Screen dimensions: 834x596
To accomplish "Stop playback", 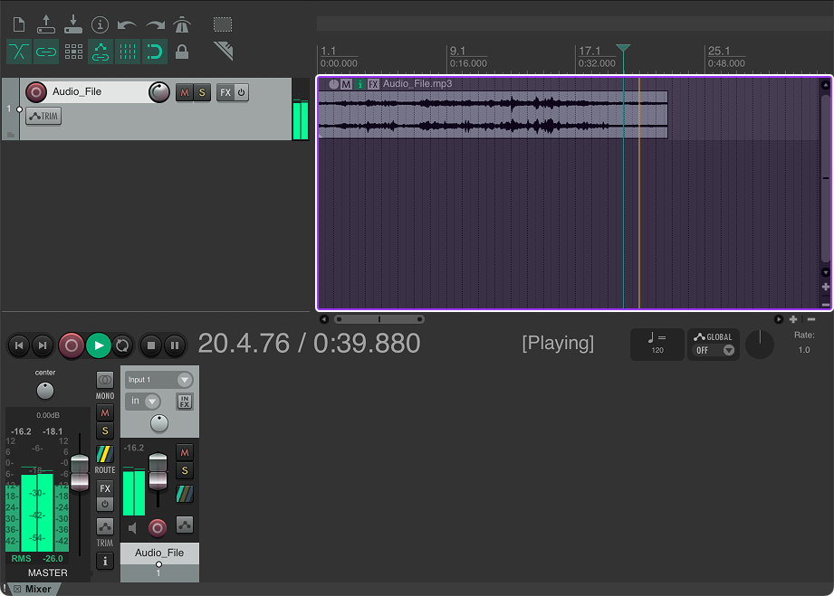I will pos(151,345).
